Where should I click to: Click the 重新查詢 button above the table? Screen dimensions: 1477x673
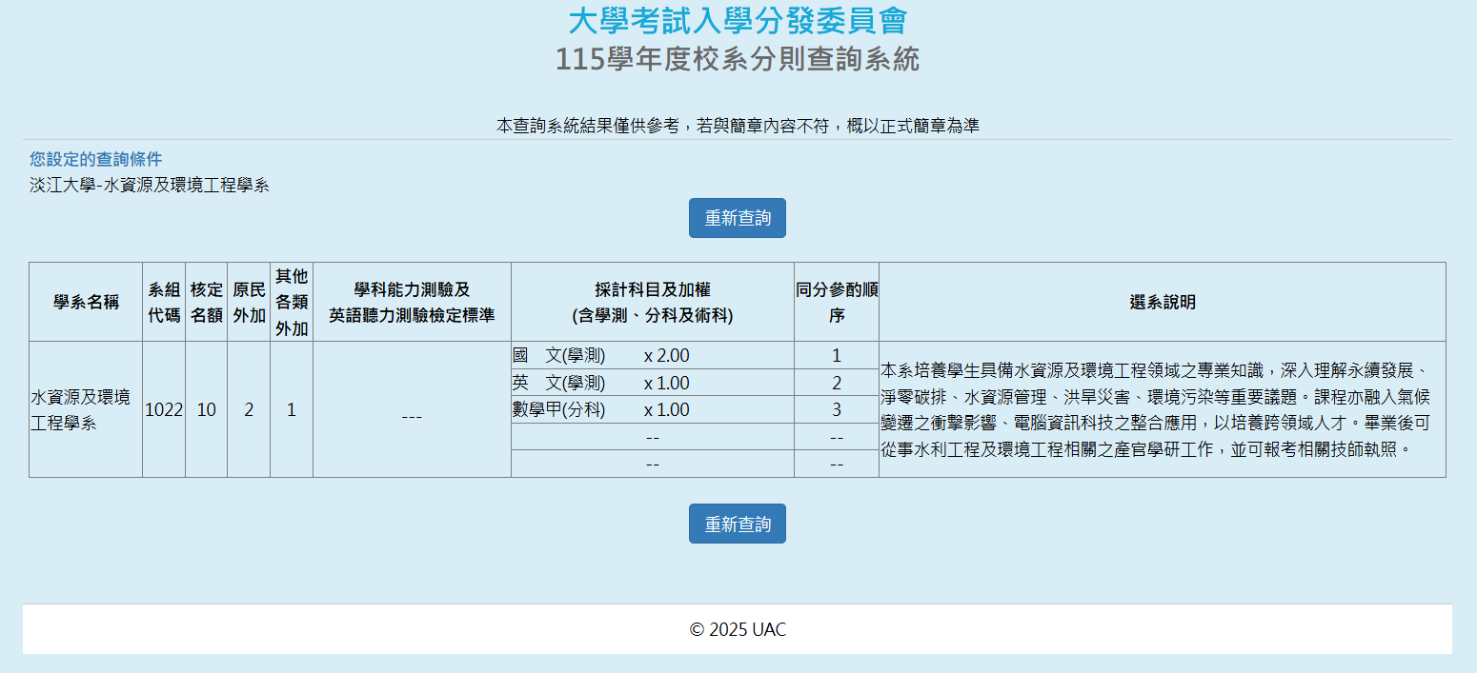coord(737,218)
